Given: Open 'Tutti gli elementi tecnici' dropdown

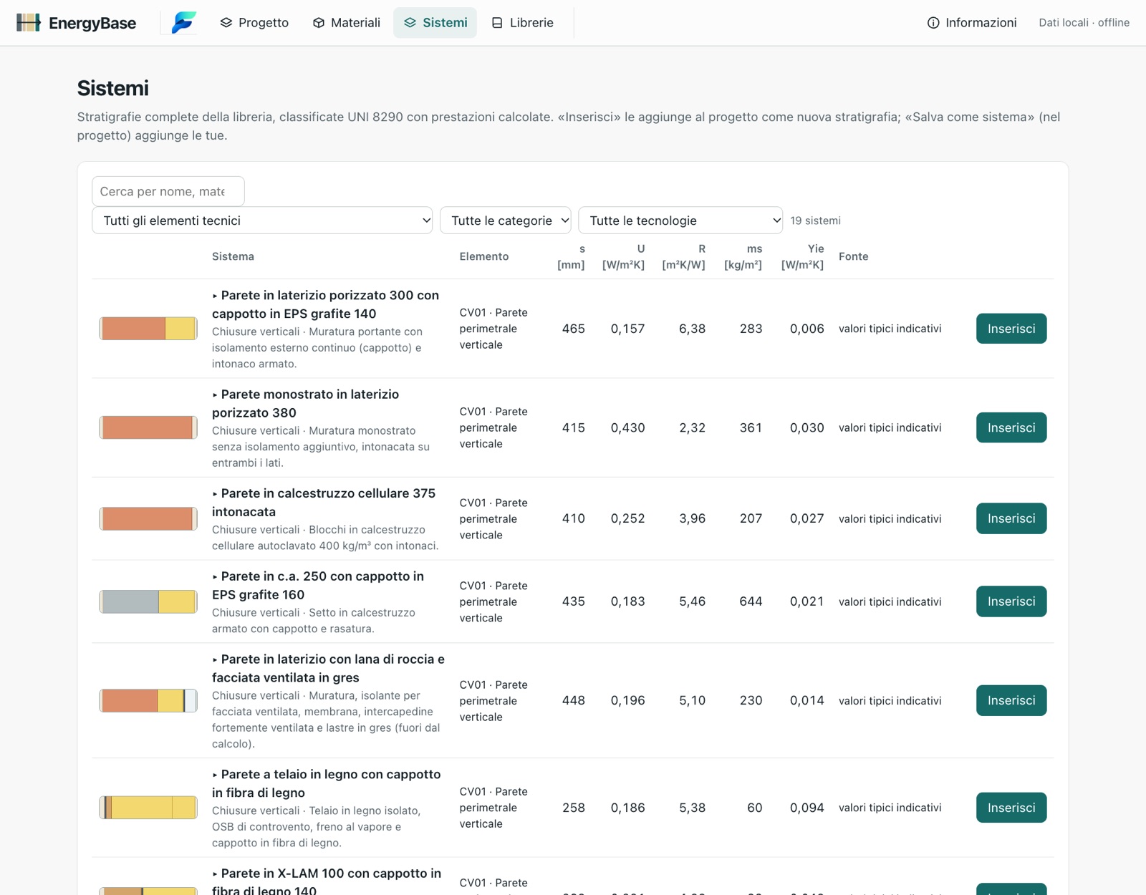Looking at the screenshot, I should tap(262, 221).
